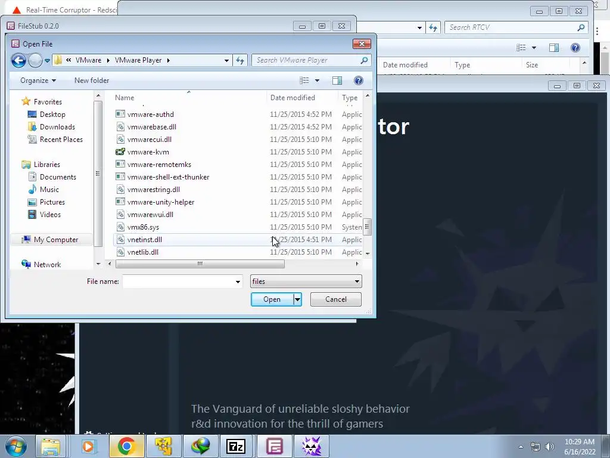Select the file vmwarecui.dll

click(150, 140)
